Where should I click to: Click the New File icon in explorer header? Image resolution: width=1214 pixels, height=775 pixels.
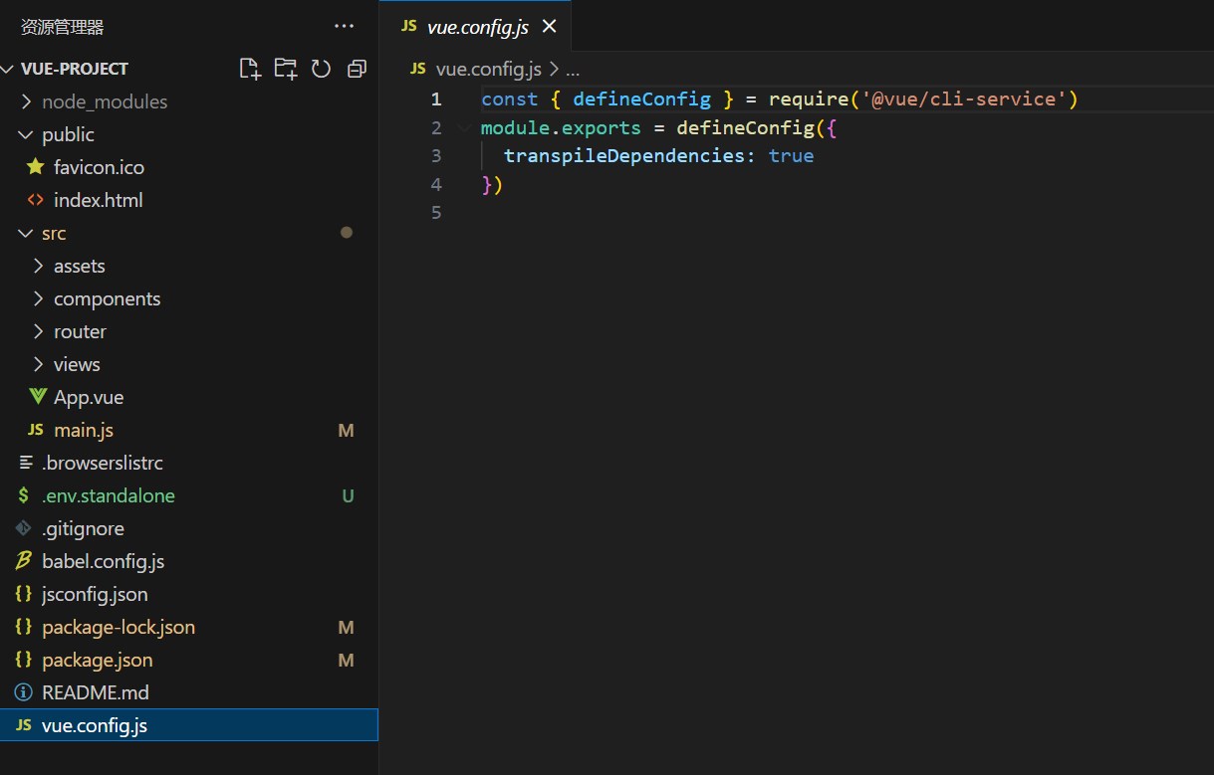click(250, 69)
